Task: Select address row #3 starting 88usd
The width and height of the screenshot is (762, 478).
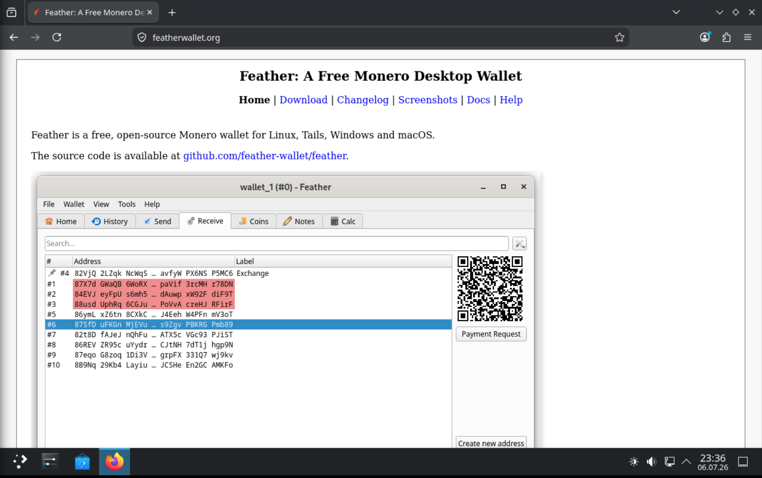Action: point(248,304)
